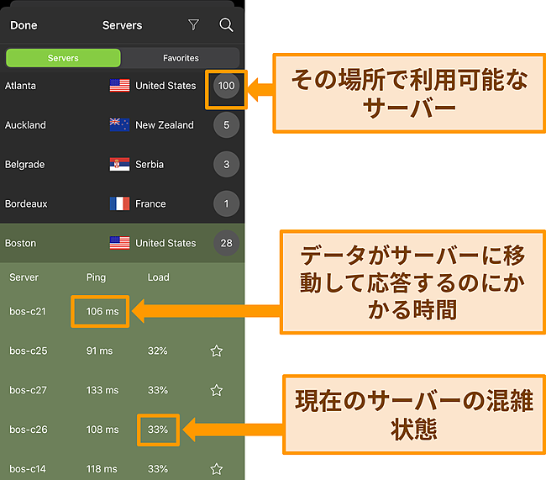Favorite the bos-c14 server star
Image resolution: width=546 pixels, height=480 pixels.
click(216, 469)
